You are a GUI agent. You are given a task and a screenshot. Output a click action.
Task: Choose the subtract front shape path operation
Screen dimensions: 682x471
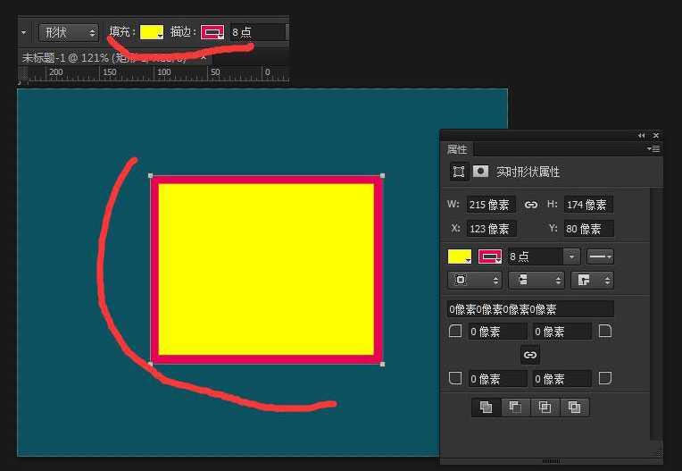pos(515,408)
